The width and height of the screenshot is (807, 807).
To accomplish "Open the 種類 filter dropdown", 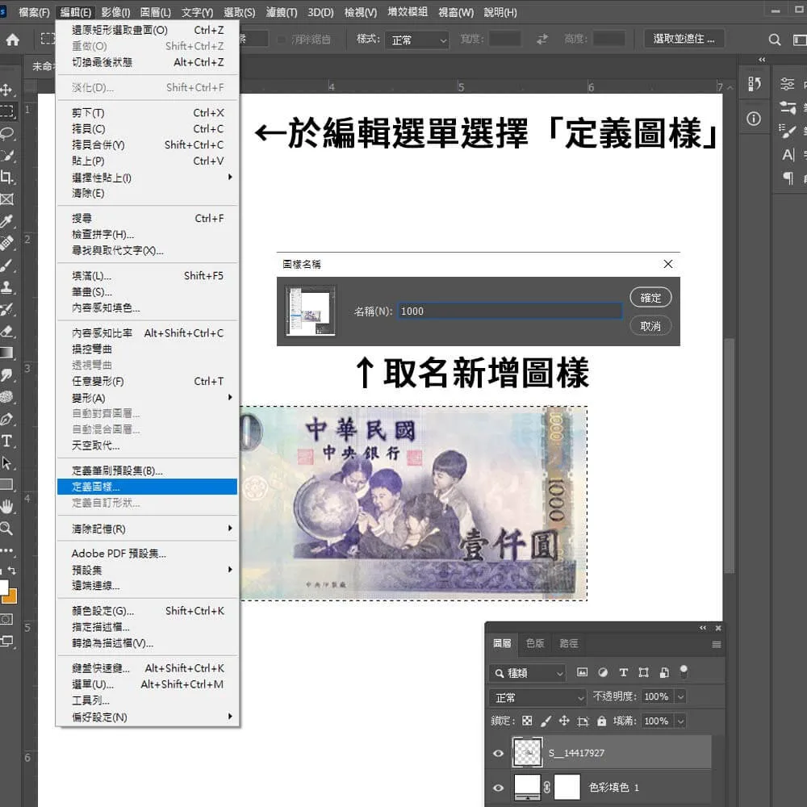I will pyautogui.click(x=528, y=673).
